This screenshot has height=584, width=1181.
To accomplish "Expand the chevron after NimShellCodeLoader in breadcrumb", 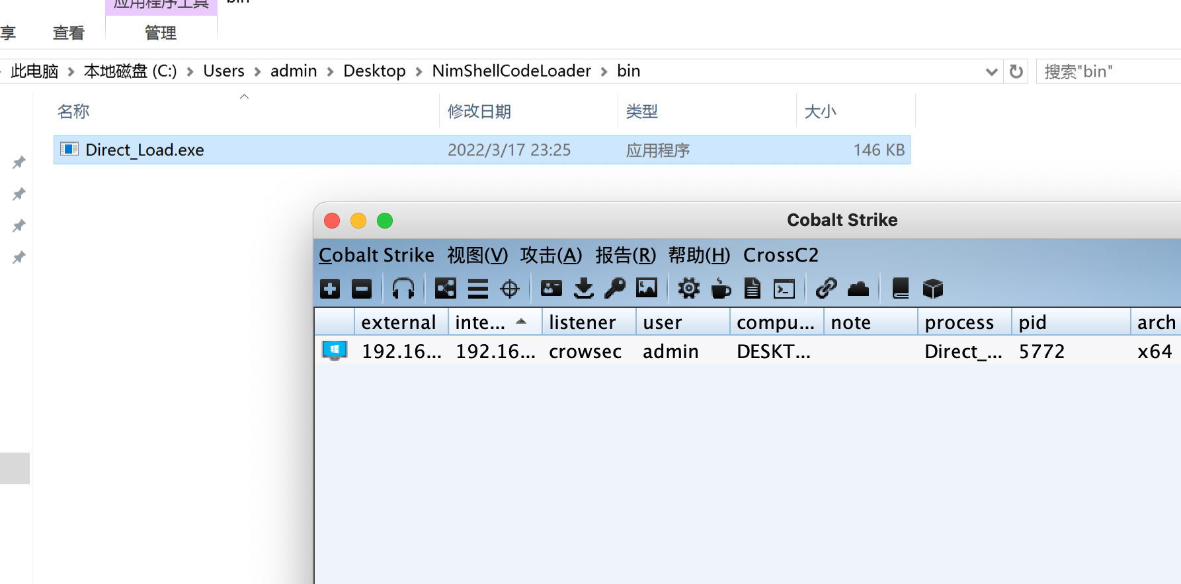I will [x=604, y=71].
